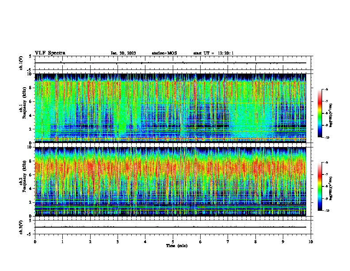350x271 pixels.
Task: Click the ch.2 colorbar 'log(PSD)' unit label
Action: coord(331,188)
